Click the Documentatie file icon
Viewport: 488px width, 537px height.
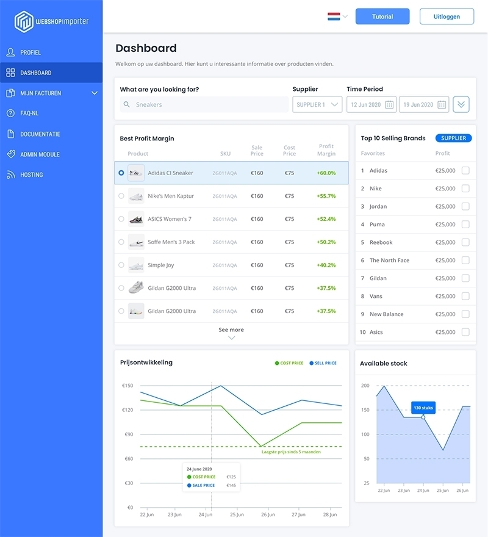(10, 134)
